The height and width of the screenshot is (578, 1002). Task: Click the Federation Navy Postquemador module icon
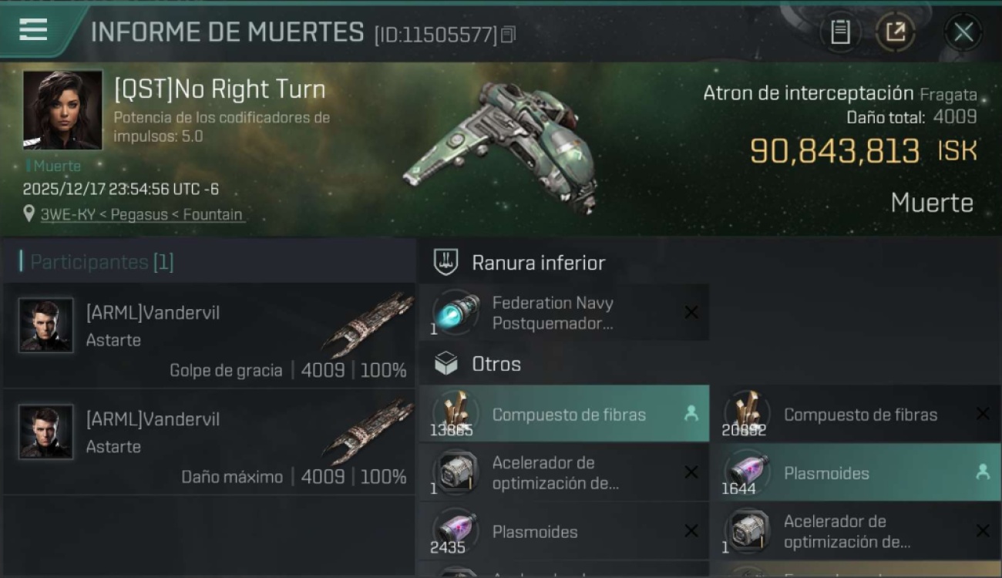456,313
